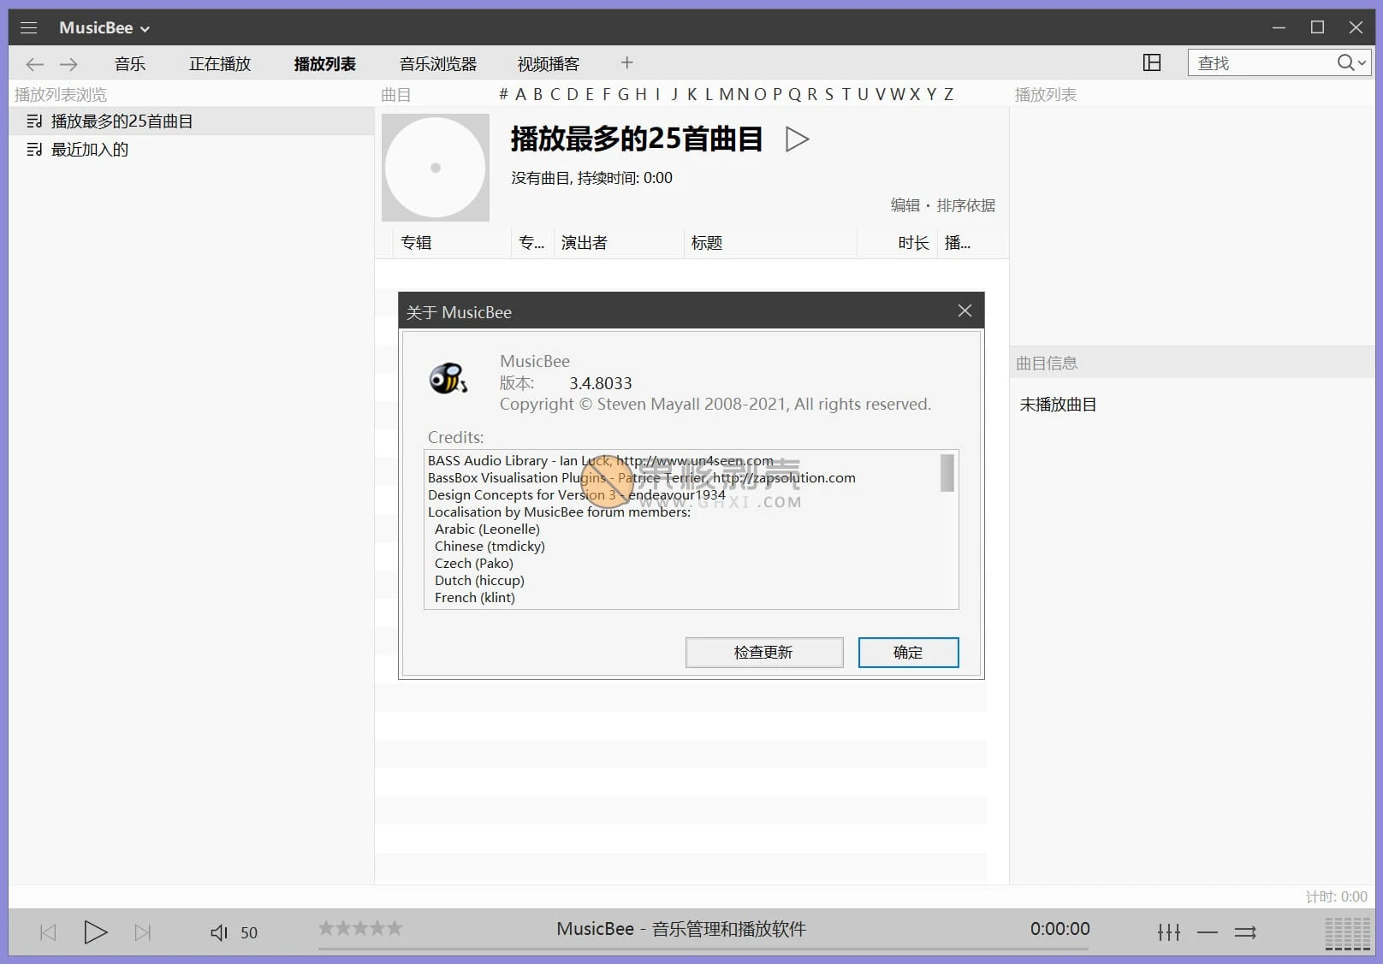Confirm with the 确定 button

(908, 653)
